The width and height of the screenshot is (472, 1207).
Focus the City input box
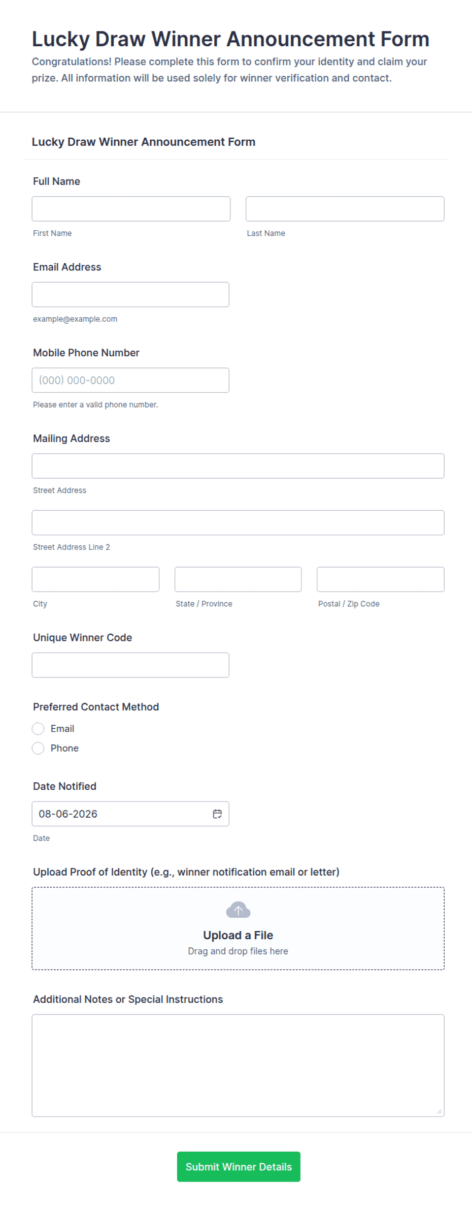(95, 579)
